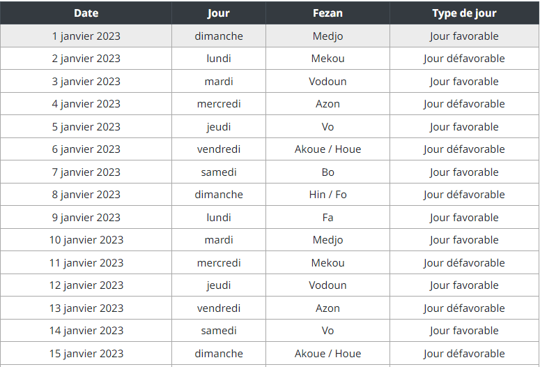
Task: Select the Fa fezan cell
Action: point(327,218)
